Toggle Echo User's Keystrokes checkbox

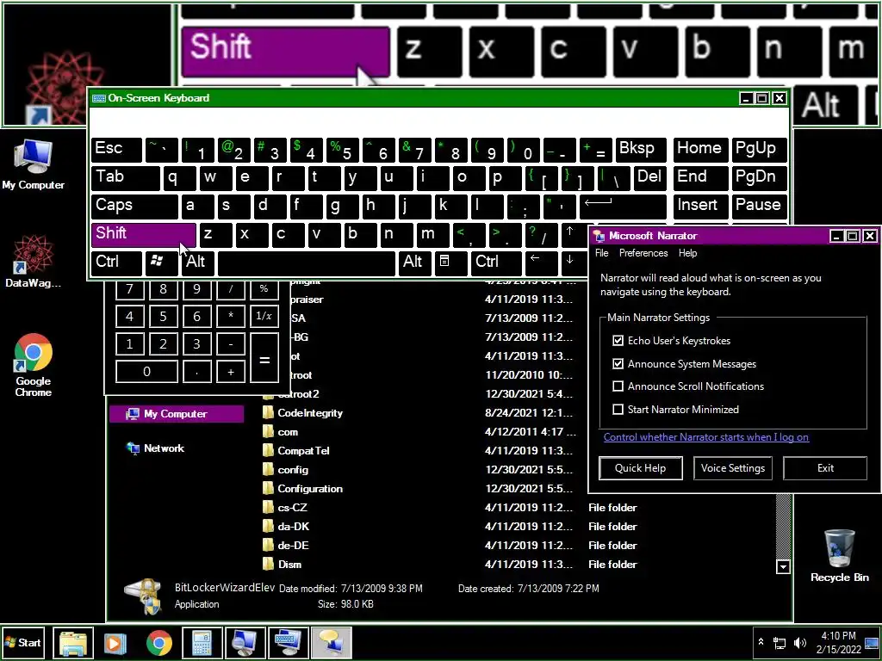pos(618,341)
